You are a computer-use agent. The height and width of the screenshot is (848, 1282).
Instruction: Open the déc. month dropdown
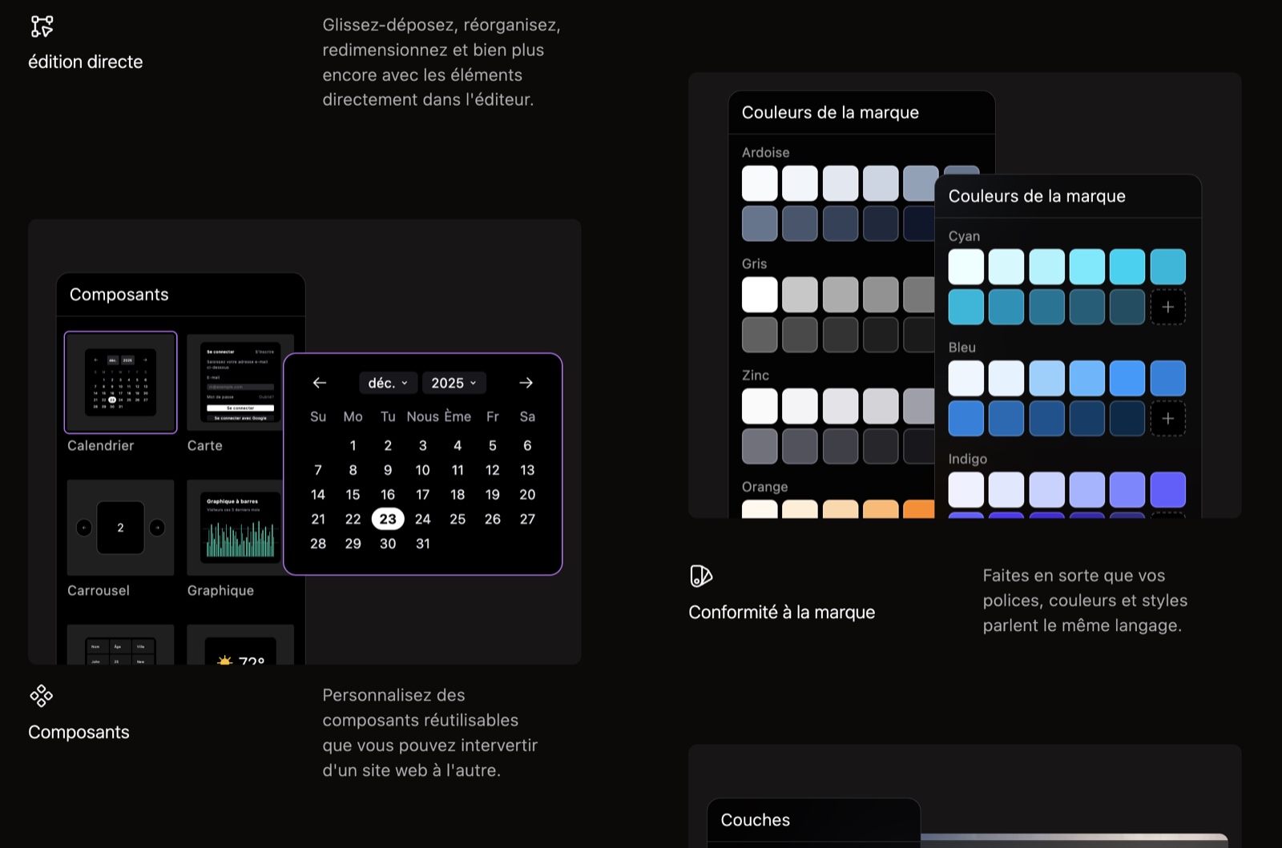coord(388,383)
